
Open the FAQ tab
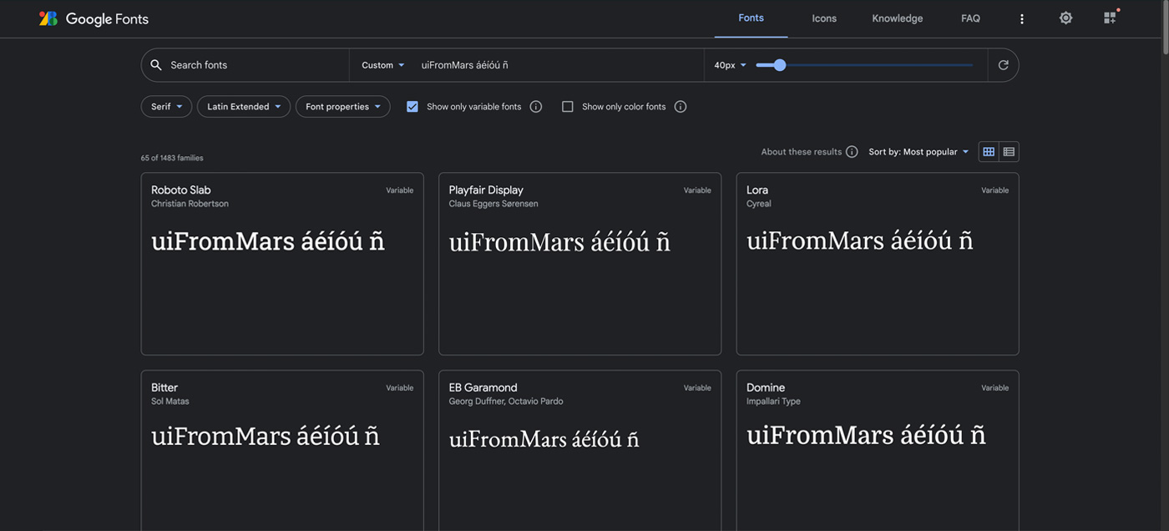click(x=970, y=18)
